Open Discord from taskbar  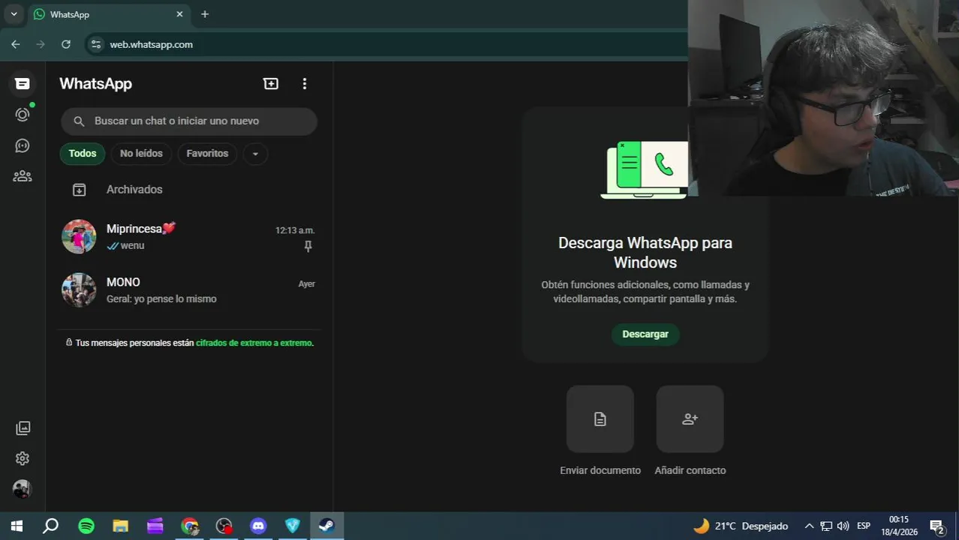tap(258, 526)
